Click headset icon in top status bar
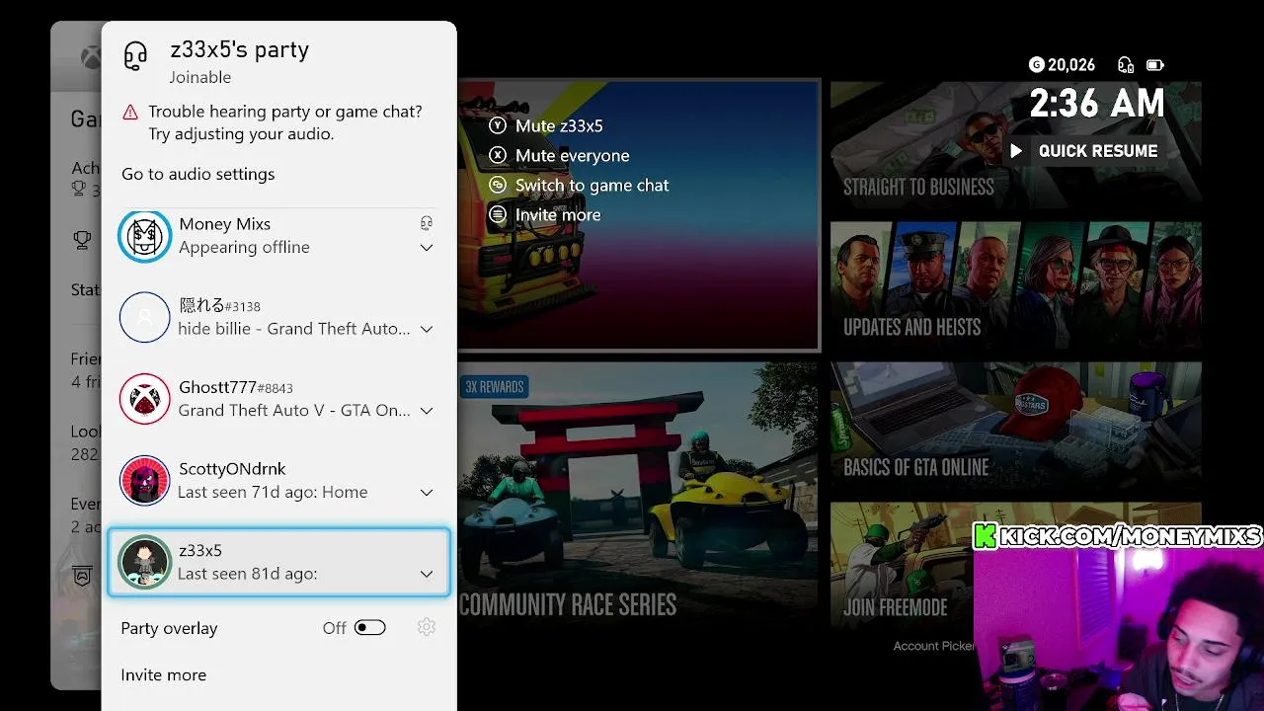 (1126, 65)
